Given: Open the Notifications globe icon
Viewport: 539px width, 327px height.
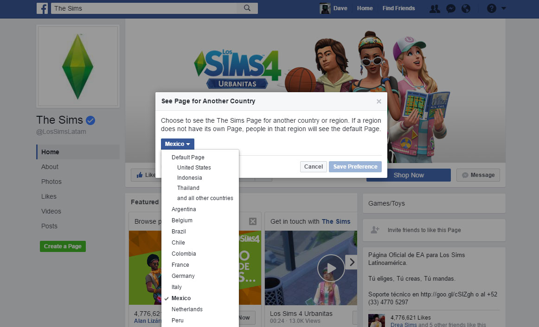Looking at the screenshot, I should [x=466, y=9].
